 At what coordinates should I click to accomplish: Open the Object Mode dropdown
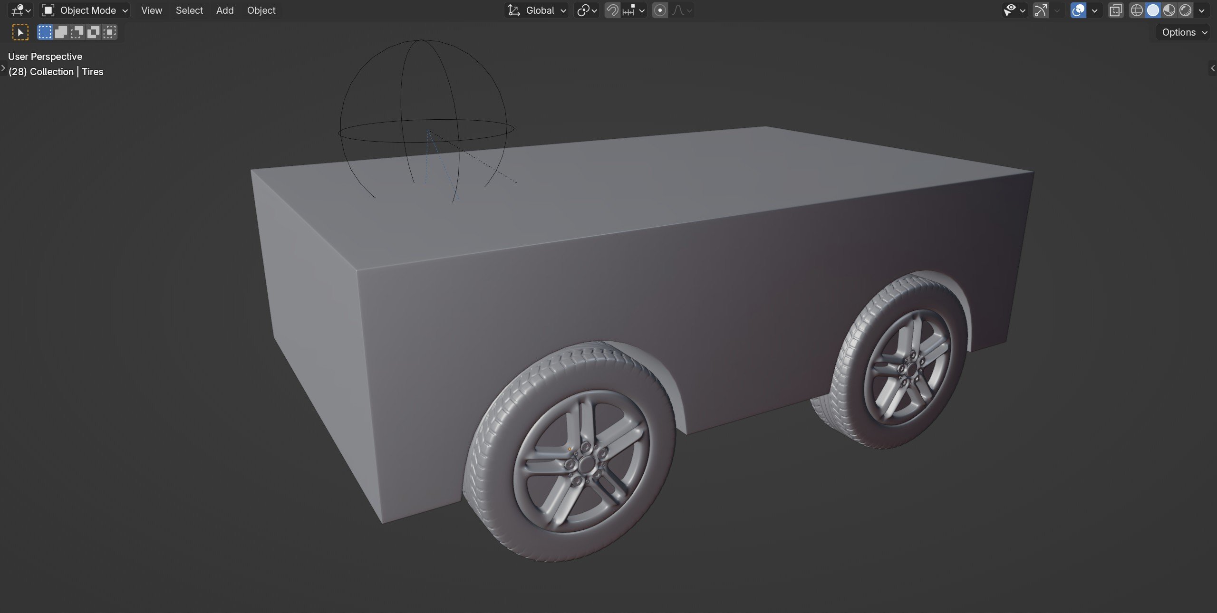point(85,10)
